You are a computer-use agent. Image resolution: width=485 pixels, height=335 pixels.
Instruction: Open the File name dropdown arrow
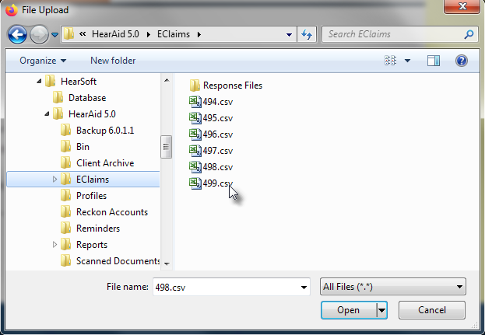click(304, 287)
